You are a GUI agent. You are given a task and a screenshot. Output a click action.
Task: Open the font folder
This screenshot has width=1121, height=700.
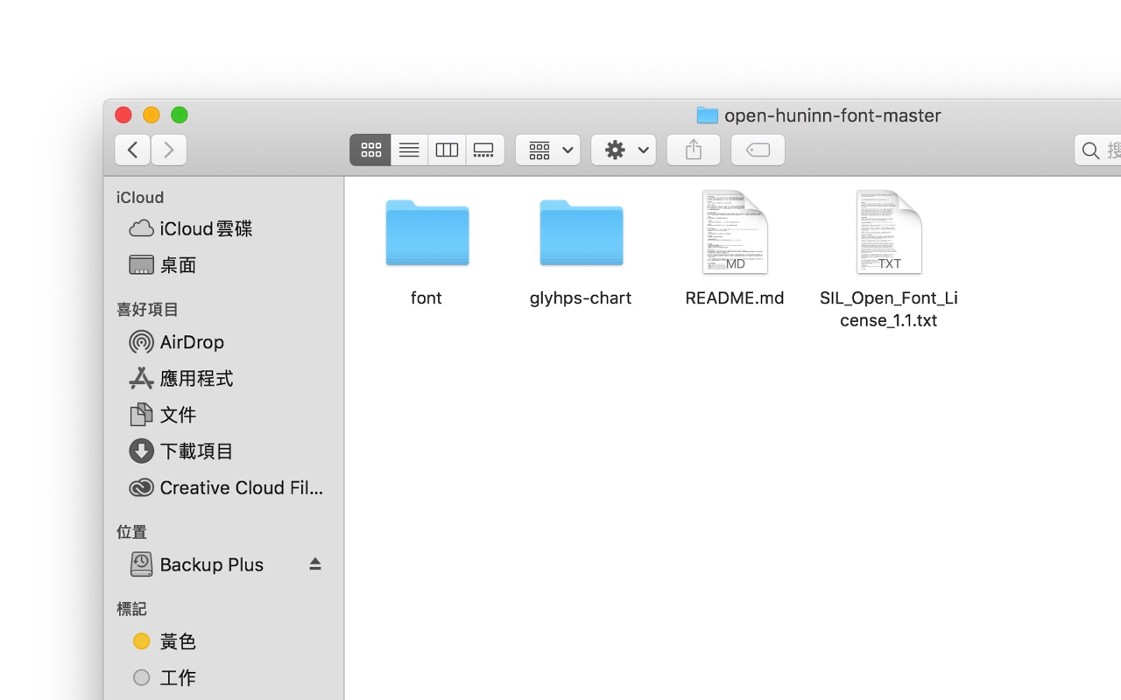[x=427, y=234]
